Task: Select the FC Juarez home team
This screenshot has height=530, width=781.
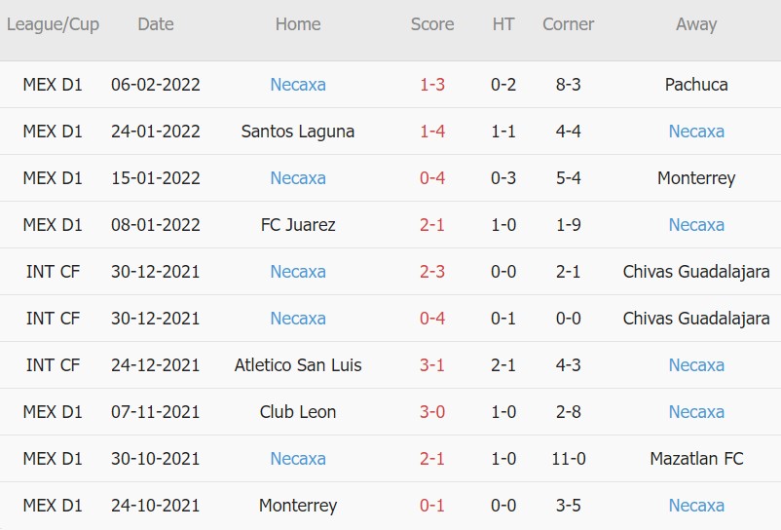Action: (x=298, y=225)
